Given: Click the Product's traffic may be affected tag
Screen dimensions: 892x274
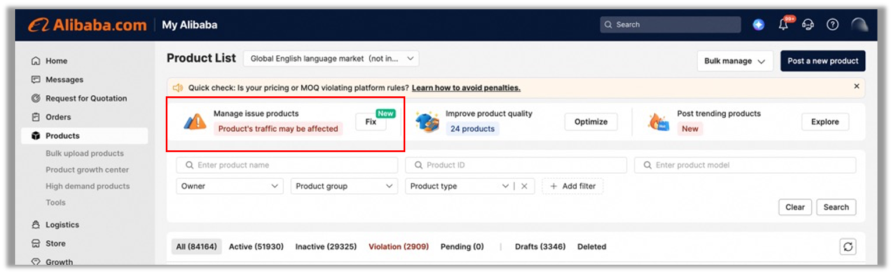Looking at the screenshot, I should [x=278, y=129].
